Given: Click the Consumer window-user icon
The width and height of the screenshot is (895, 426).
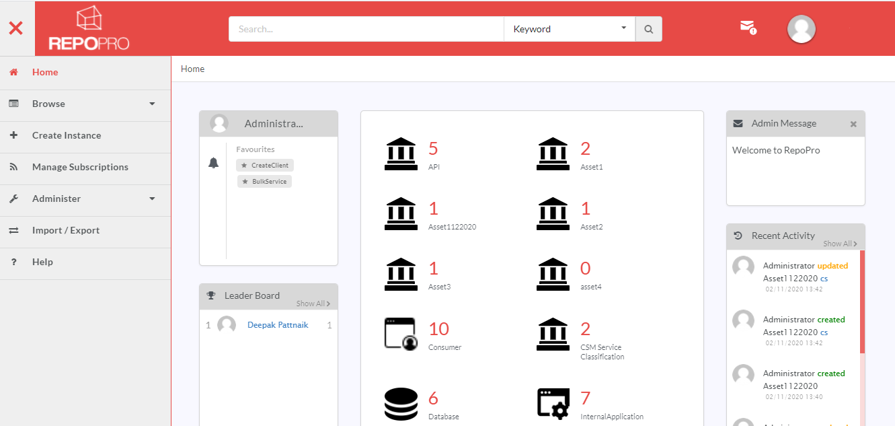Looking at the screenshot, I should pyautogui.click(x=401, y=334).
